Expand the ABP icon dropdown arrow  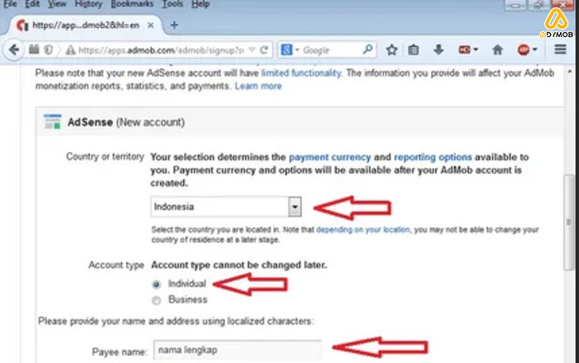point(534,49)
